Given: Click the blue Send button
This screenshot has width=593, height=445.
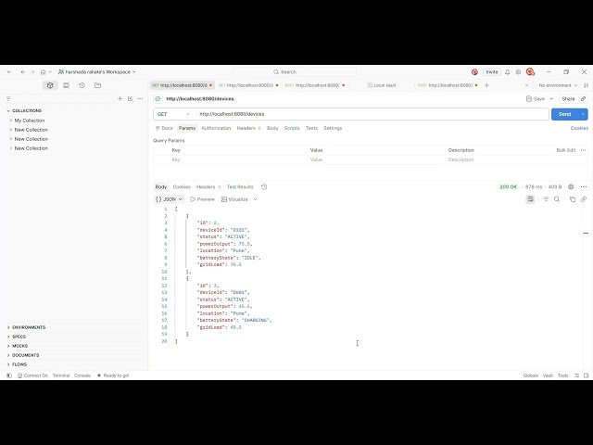Looking at the screenshot, I should [x=564, y=114].
